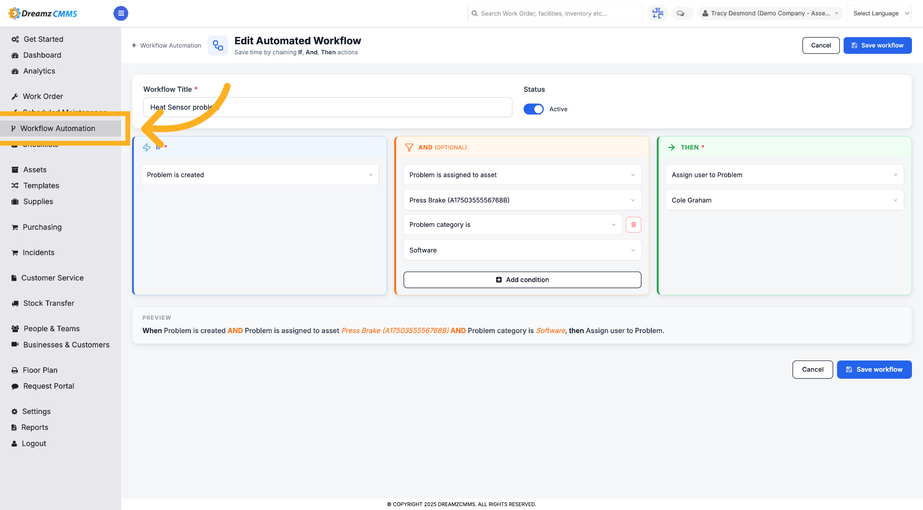923x510 pixels.
Task: Open Templates from the sidebar
Action: [41, 186]
